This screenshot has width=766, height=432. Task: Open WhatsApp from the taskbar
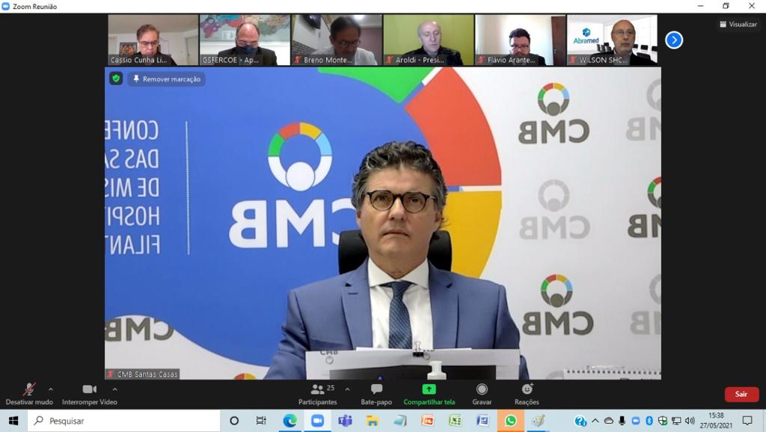click(x=510, y=421)
